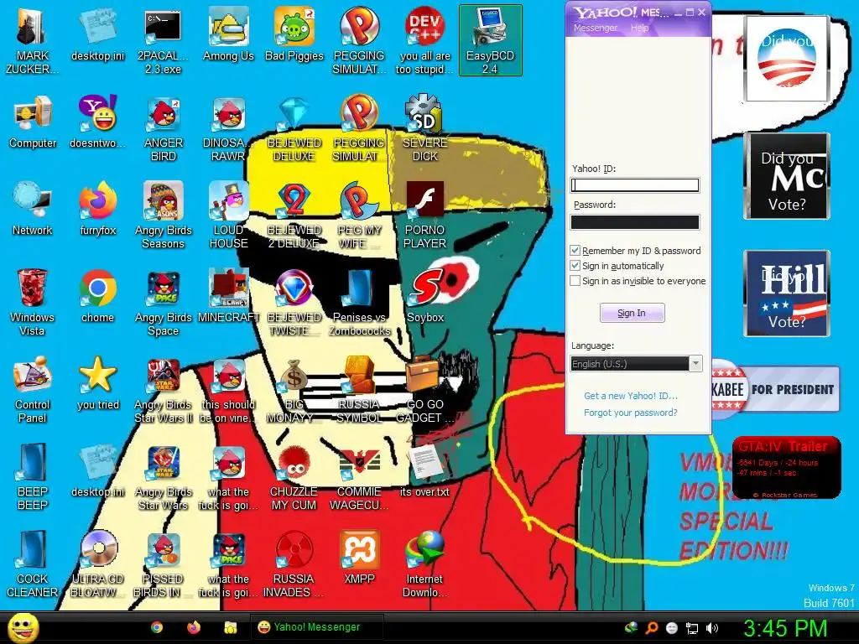Open the Computer desktop icon
This screenshot has height=644, width=859.
tap(33, 122)
